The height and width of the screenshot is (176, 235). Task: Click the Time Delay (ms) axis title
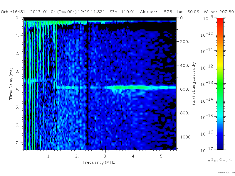(x=11, y=84)
